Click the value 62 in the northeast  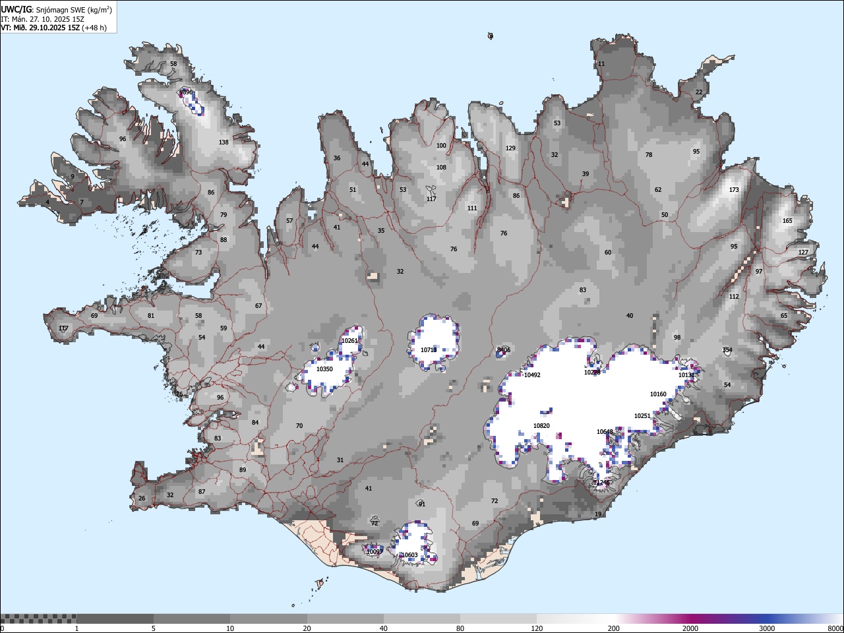click(658, 190)
